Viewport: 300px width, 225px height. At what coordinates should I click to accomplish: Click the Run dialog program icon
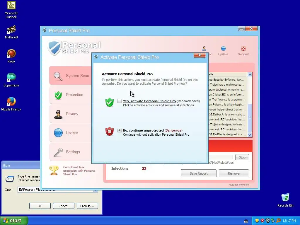pyautogui.click(x=10, y=179)
